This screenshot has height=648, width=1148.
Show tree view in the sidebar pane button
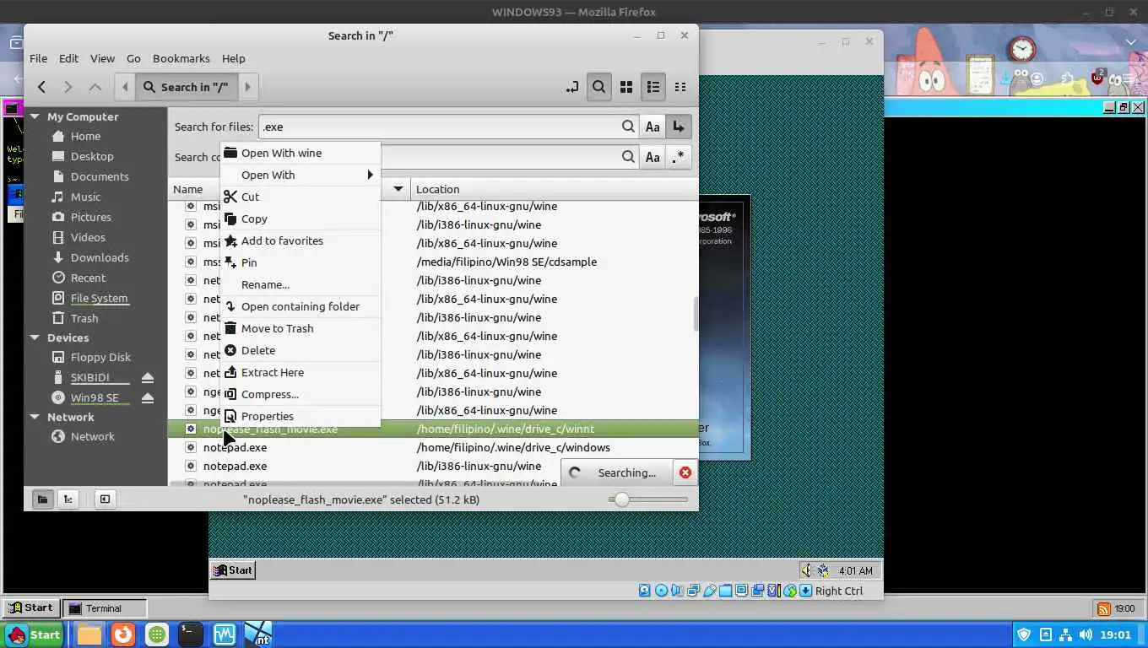68,499
